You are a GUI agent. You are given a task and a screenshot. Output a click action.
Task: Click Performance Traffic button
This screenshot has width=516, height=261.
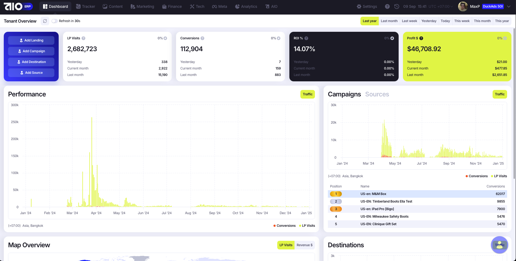click(x=308, y=94)
